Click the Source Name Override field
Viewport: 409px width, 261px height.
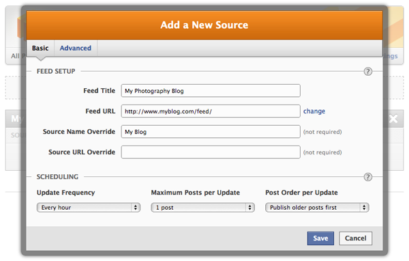[x=211, y=132]
